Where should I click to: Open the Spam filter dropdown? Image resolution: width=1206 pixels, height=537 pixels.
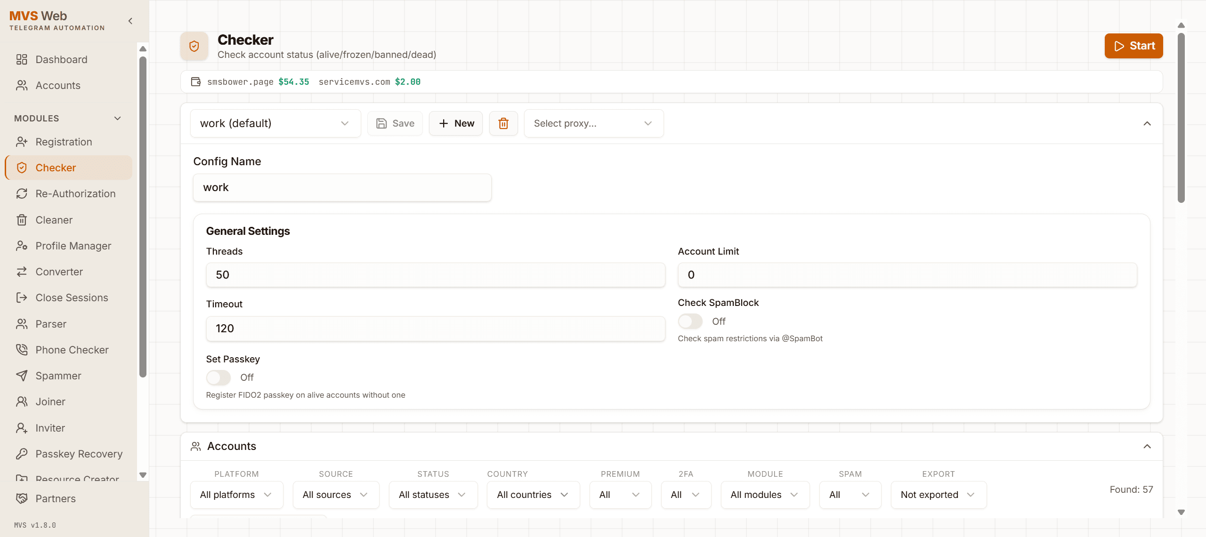(850, 495)
